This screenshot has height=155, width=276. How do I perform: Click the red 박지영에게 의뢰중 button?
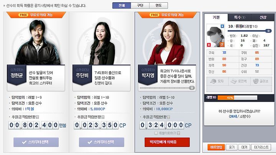tap(167, 142)
